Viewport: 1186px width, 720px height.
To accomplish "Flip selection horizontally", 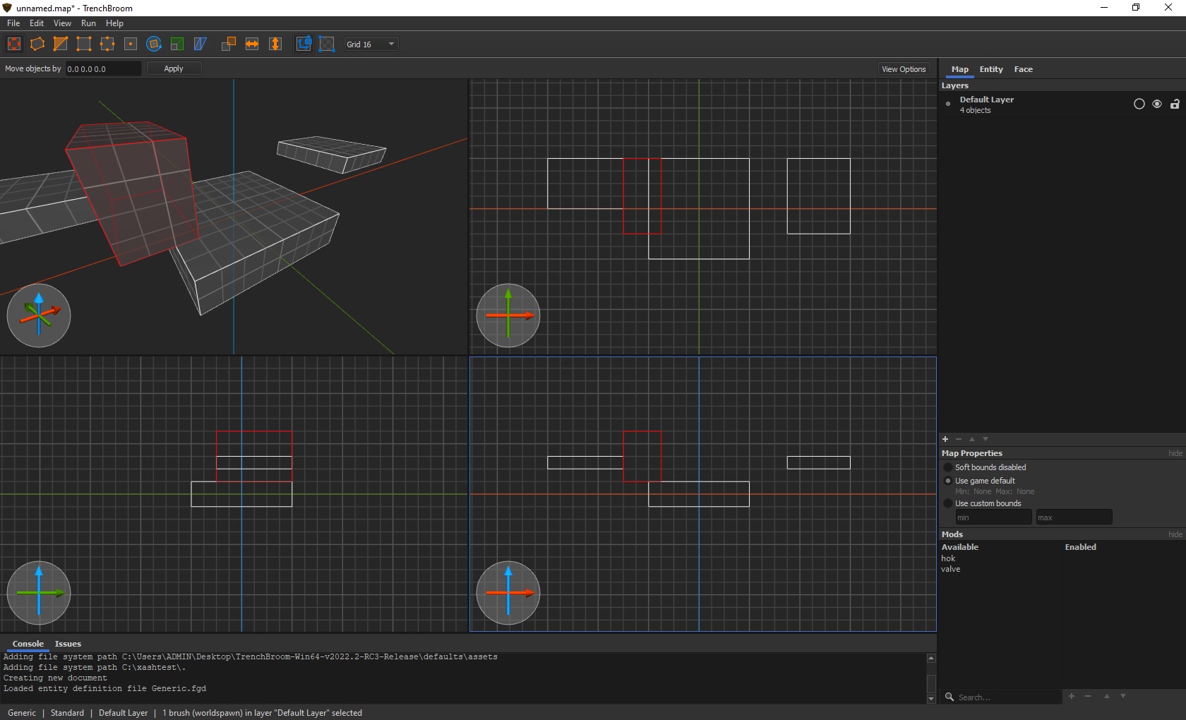I will point(252,44).
